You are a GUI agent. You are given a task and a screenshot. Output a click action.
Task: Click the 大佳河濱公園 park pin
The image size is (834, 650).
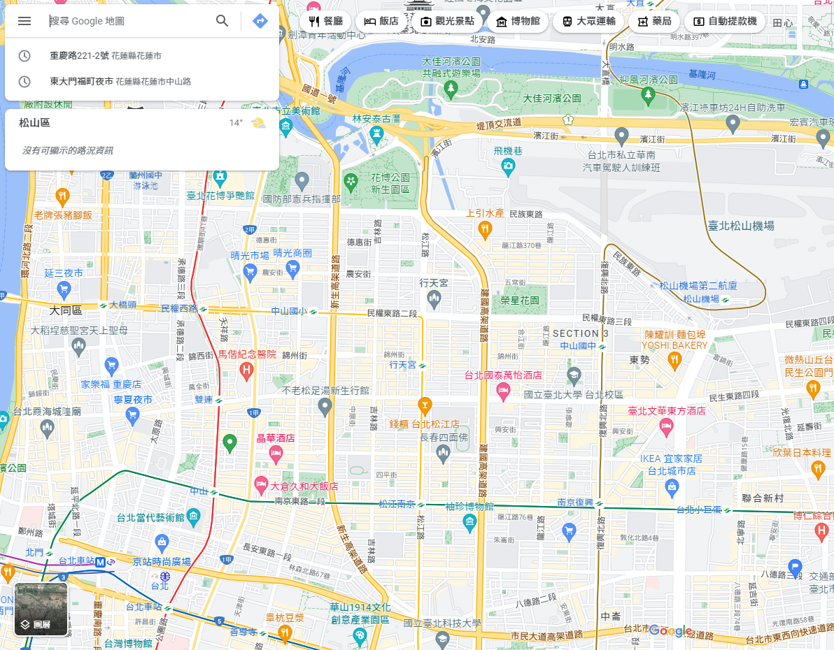click(451, 90)
